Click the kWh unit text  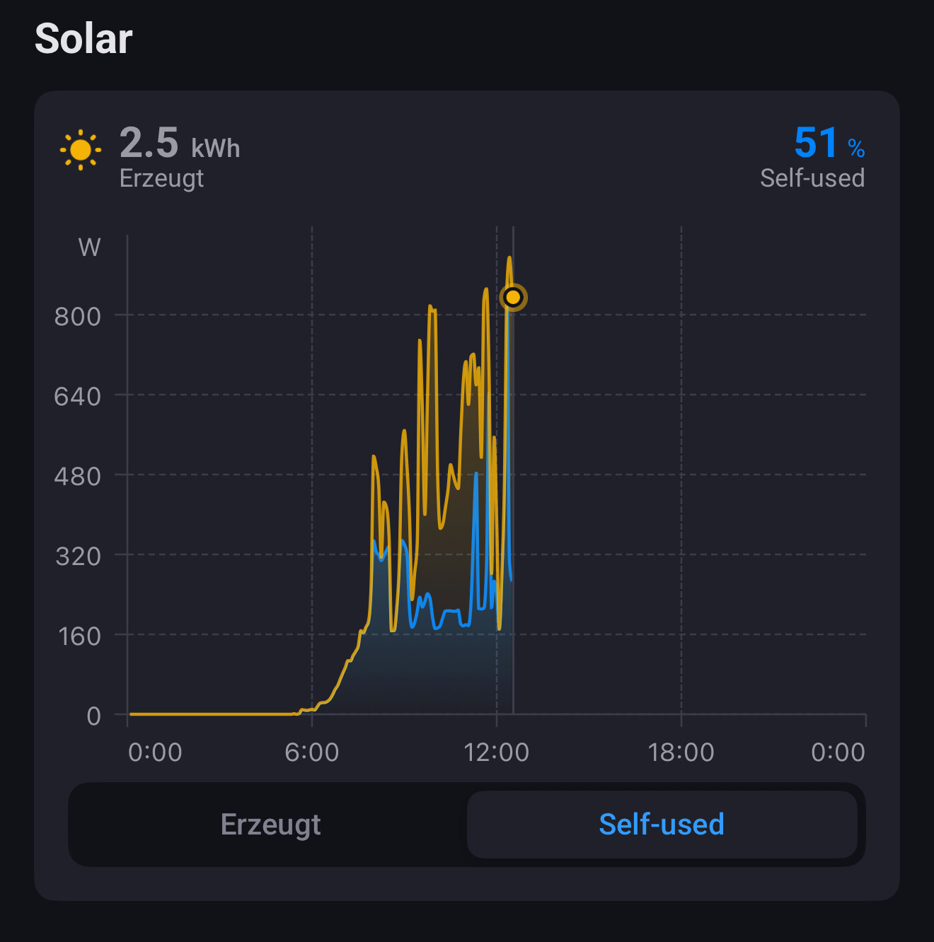(x=216, y=149)
